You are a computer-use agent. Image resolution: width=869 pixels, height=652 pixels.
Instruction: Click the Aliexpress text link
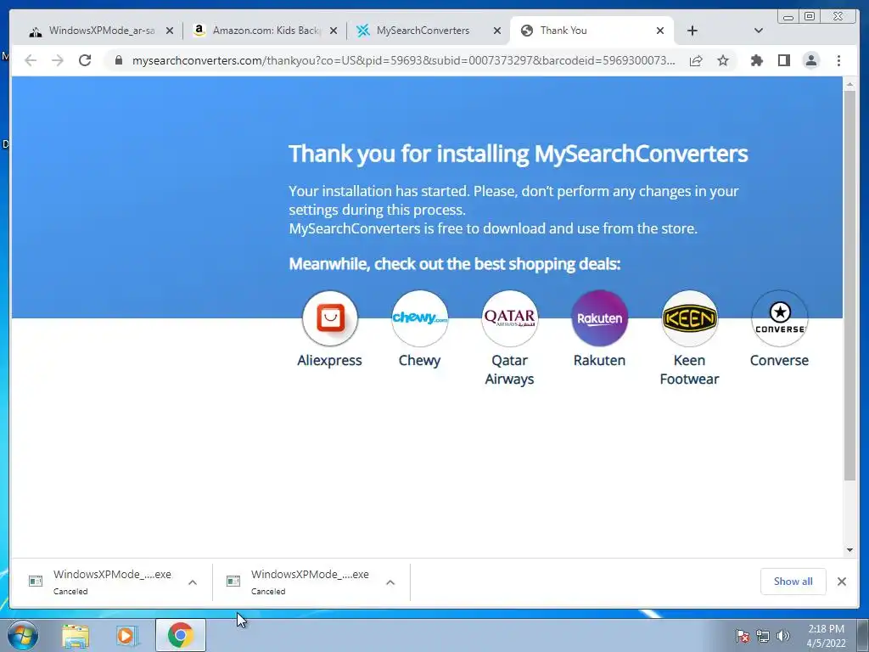(330, 360)
